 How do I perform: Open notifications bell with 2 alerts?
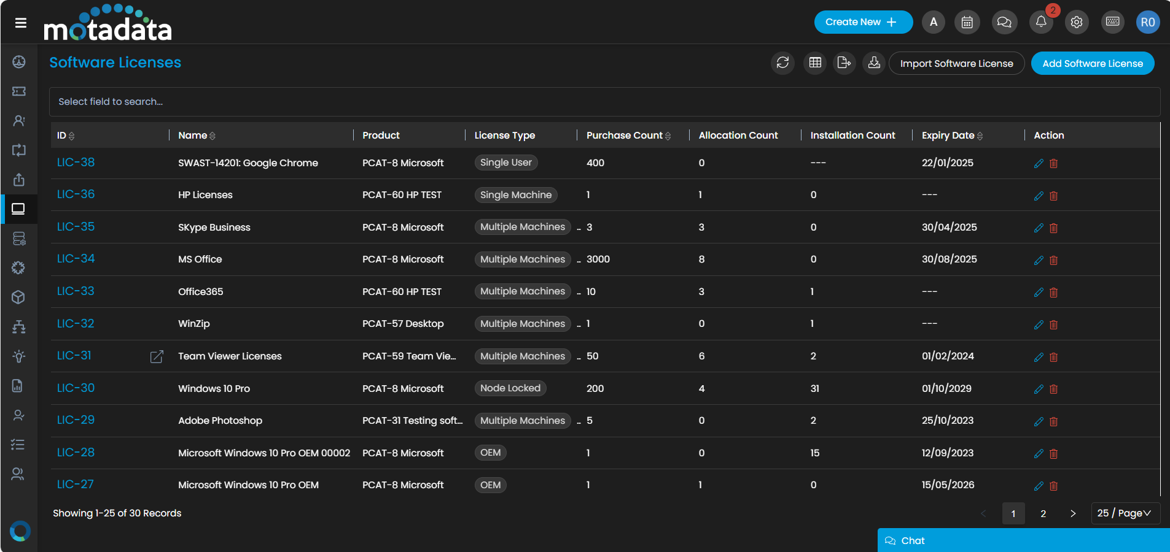tap(1041, 23)
